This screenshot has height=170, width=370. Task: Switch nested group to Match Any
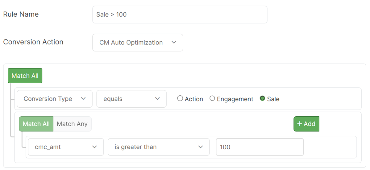point(72,124)
